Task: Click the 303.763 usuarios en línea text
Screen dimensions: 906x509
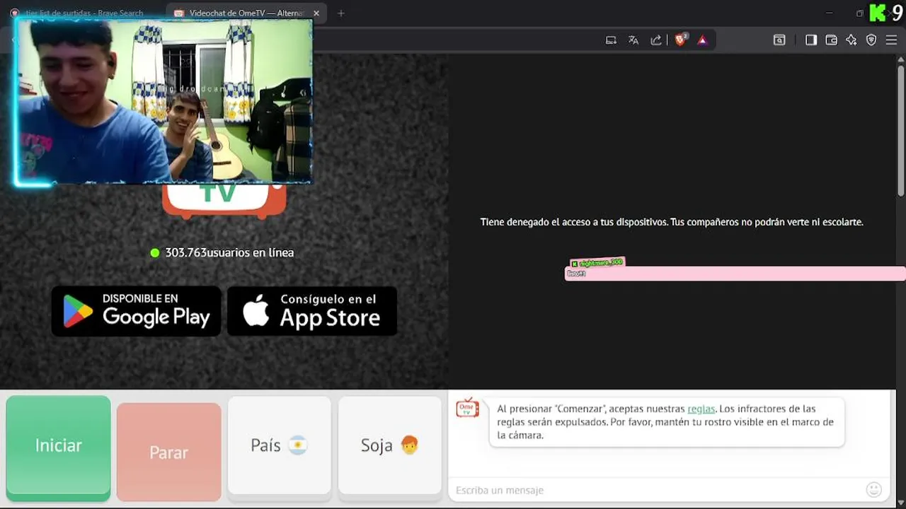Action: tap(229, 252)
